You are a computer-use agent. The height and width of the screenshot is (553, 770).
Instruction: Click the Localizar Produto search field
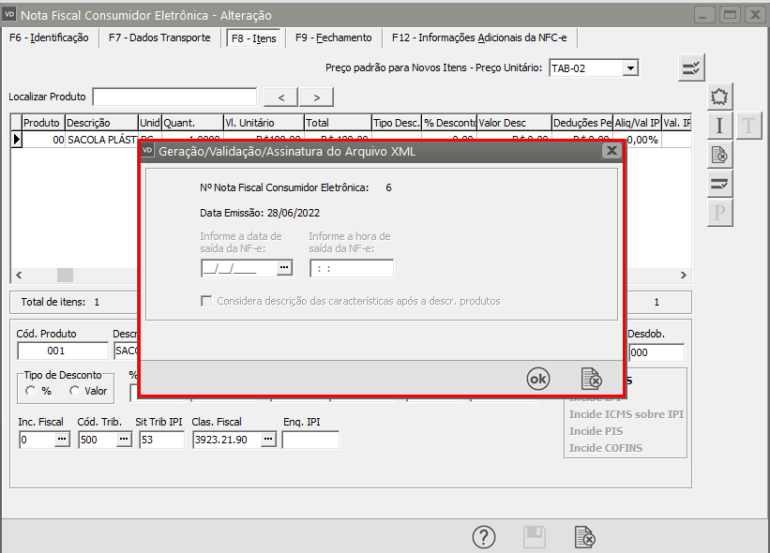coord(174,97)
